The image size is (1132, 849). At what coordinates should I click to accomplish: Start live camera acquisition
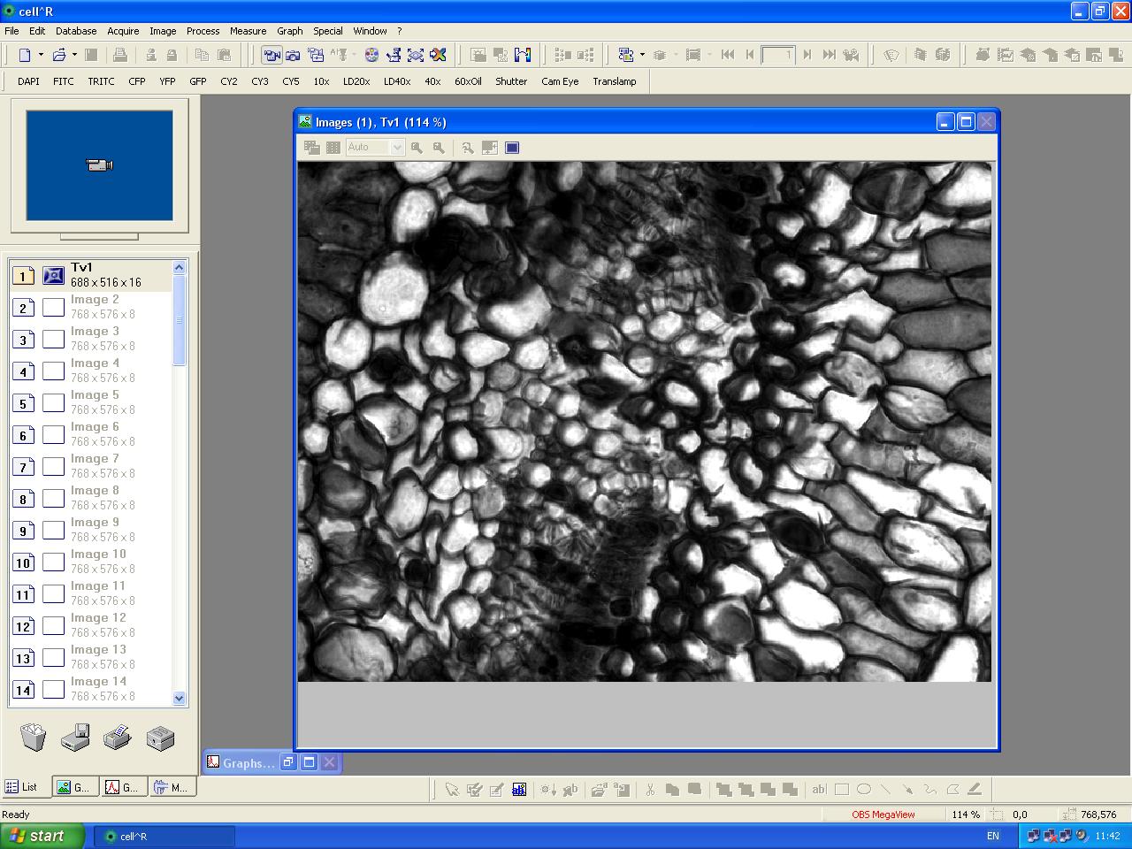point(272,55)
